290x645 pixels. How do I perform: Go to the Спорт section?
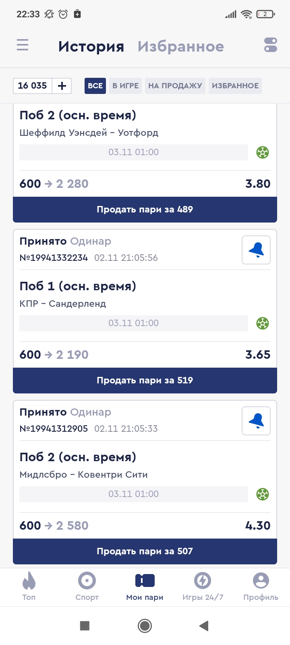pyautogui.click(x=87, y=586)
